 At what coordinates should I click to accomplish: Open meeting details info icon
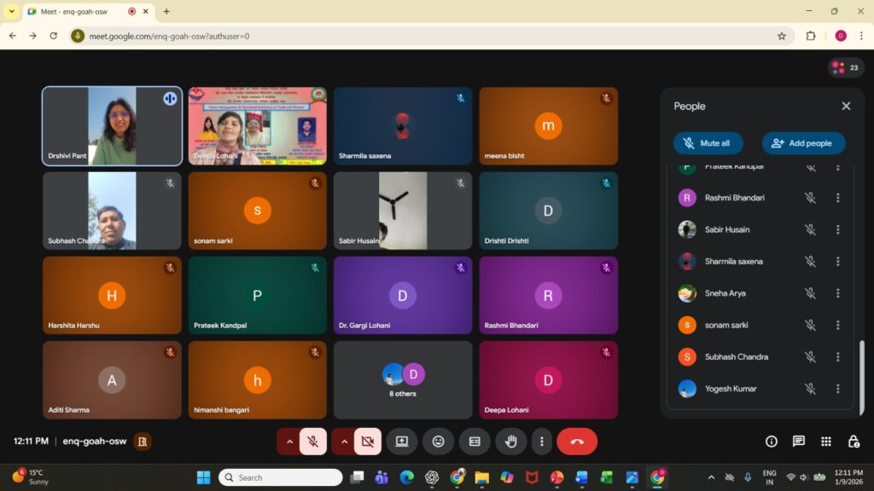(772, 442)
